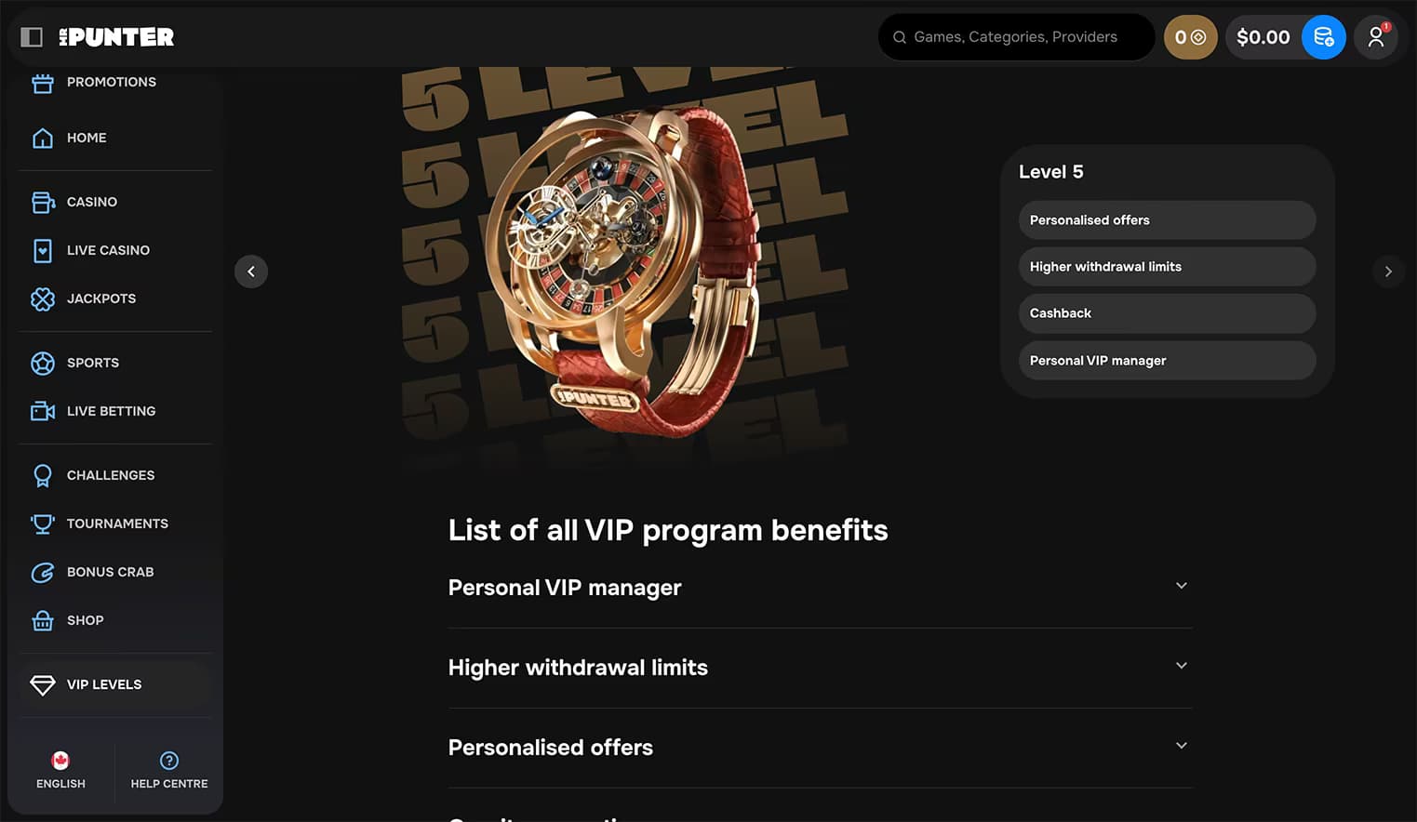Open the user profile icon
Screen dimensions: 1417x822
click(1375, 37)
